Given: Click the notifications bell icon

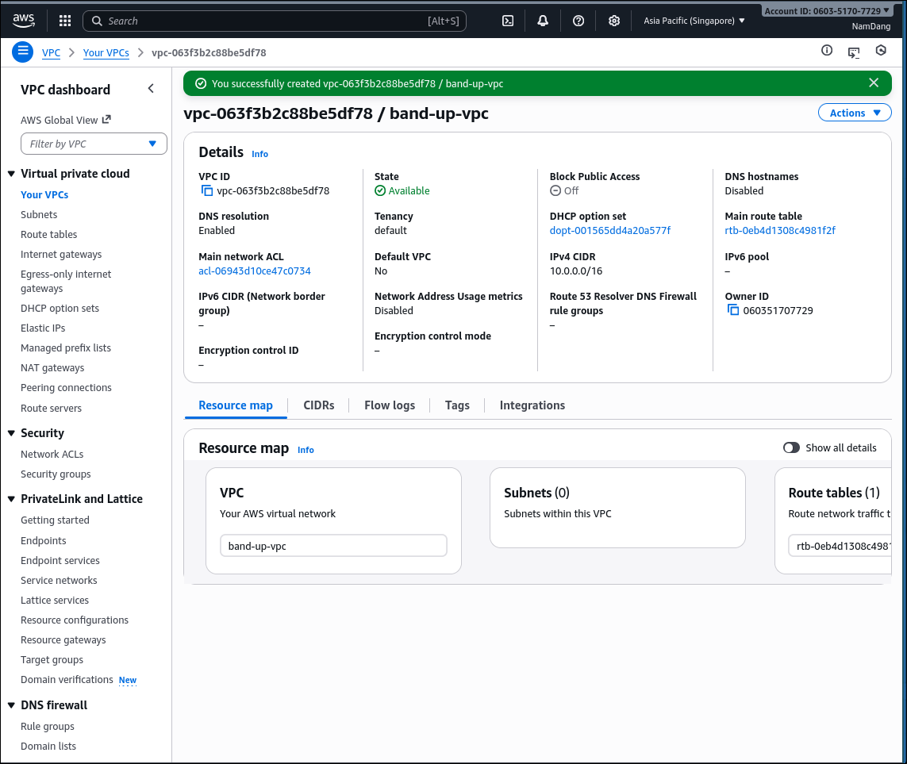Looking at the screenshot, I should (x=543, y=21).
